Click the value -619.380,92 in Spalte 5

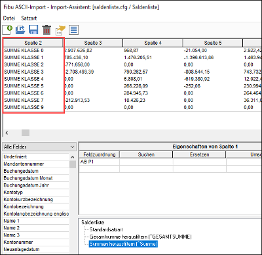[196, 79]
